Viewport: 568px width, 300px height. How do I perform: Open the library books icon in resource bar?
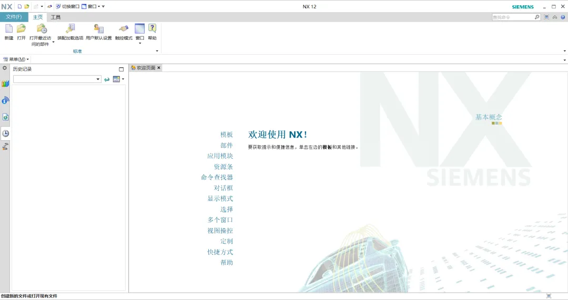pos(5,84)
